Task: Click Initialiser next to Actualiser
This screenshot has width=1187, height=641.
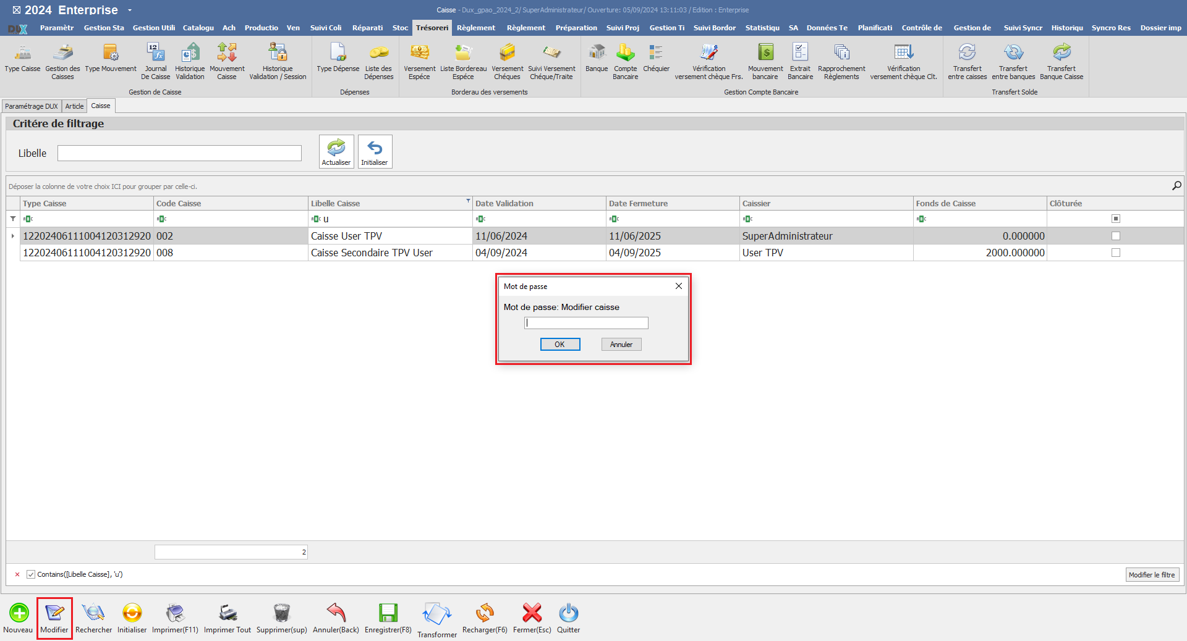Action: pos(375,152)
